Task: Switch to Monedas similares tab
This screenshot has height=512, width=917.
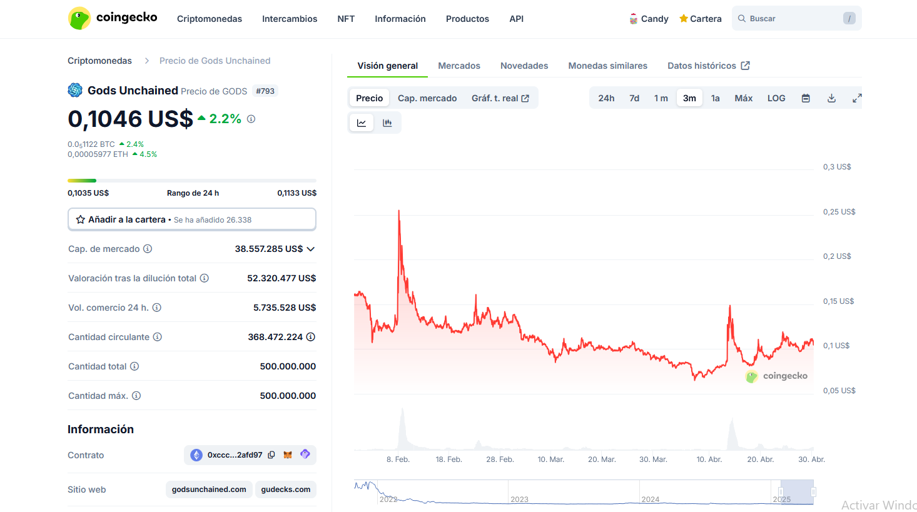Action: pyautogui.click(x=607, y=66)
